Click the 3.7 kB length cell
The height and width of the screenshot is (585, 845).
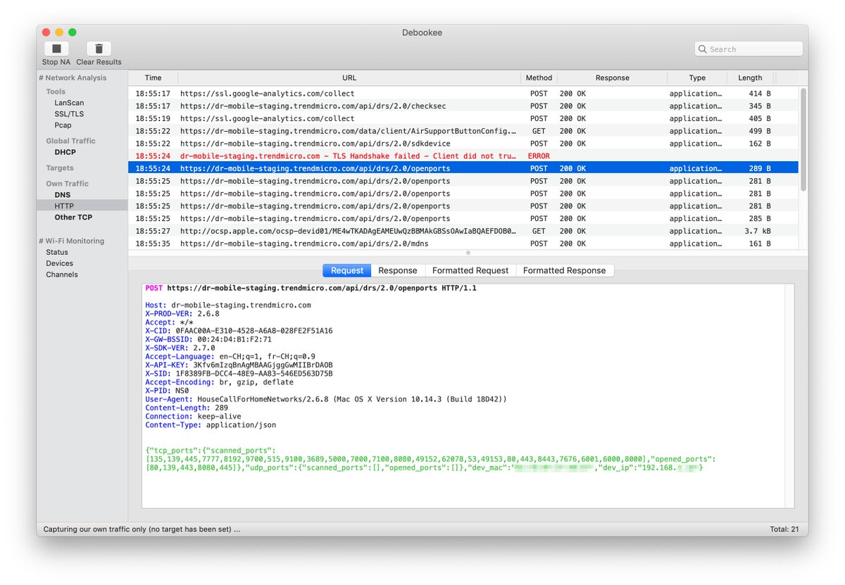[x=758, y=231]
